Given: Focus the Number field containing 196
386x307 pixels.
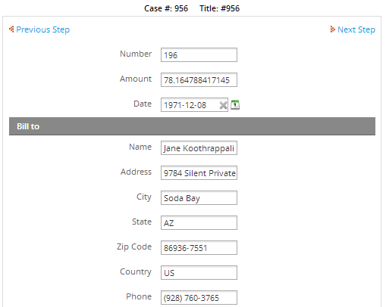Looking at the screenshot, I should (x=199, y=55).
